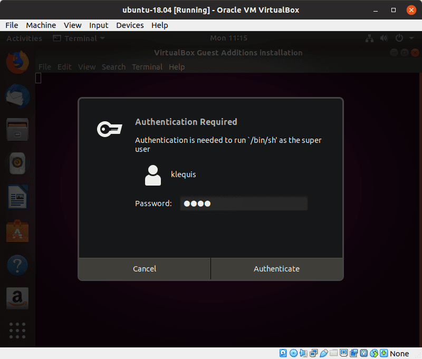422x359 pixels.
Task: Click the hard disk activity status icon
Action: click(x=283, y=353)
